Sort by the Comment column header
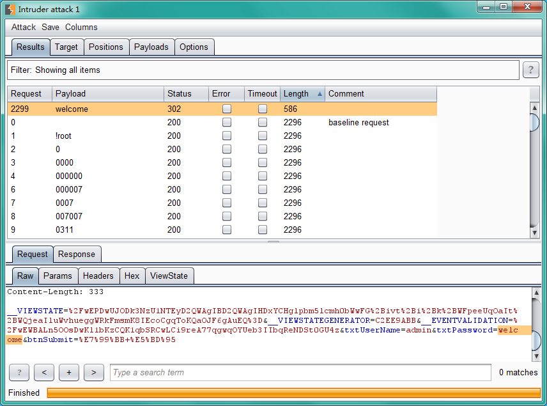This screenshot has width=547, height=406. pyautogui.click(x=381, y=93)
